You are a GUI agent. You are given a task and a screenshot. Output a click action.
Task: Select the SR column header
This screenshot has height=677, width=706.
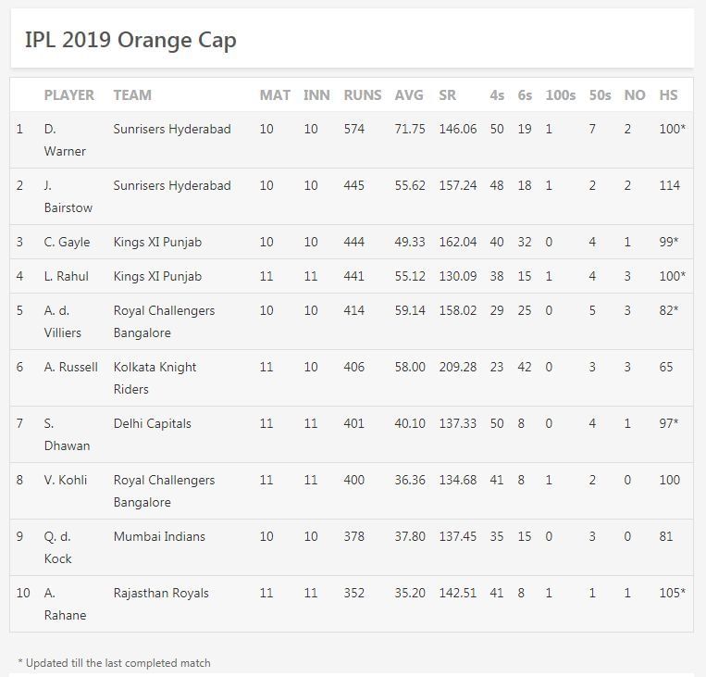pyautogui.click(x=447, y=94)
